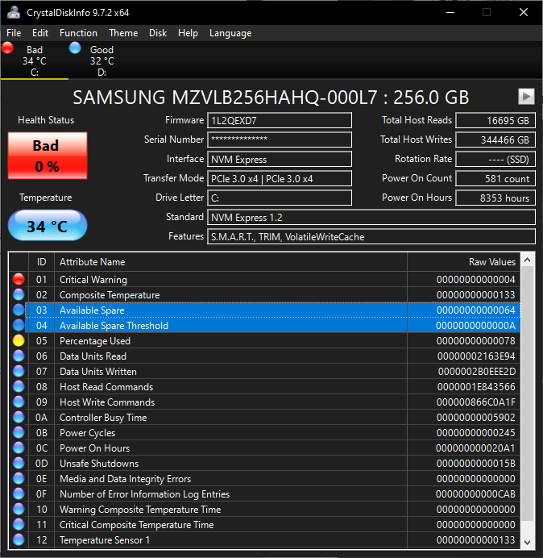The image size is (543, 558).
Task: Click the red Bad 0 % health status button
Action: tap(46, 156)
